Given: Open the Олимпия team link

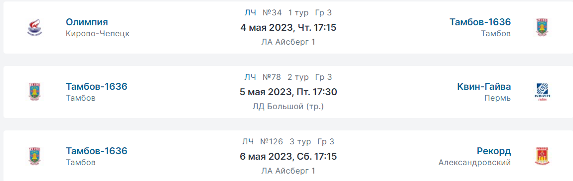Looking at the screenshot, I should (x=87, y=22).
